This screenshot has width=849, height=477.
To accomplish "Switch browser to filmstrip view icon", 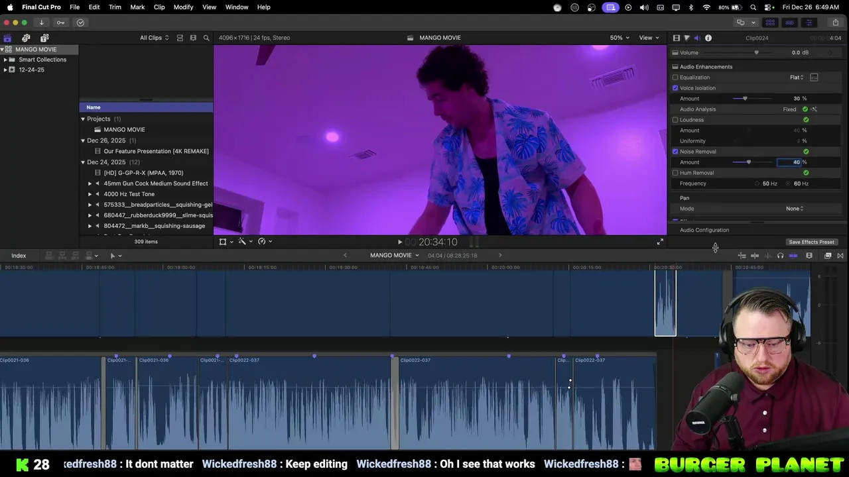I will click(x=193, y=38).
